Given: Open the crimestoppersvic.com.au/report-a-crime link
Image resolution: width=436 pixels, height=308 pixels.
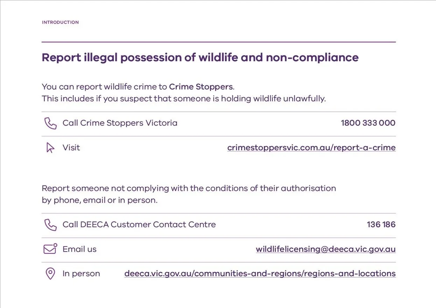Looking at the screenshot, I should [x=311, y=148].
